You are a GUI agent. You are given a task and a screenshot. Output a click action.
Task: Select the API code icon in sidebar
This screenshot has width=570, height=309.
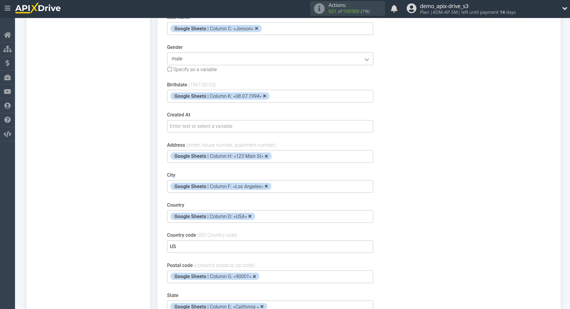tap(7, 134)
